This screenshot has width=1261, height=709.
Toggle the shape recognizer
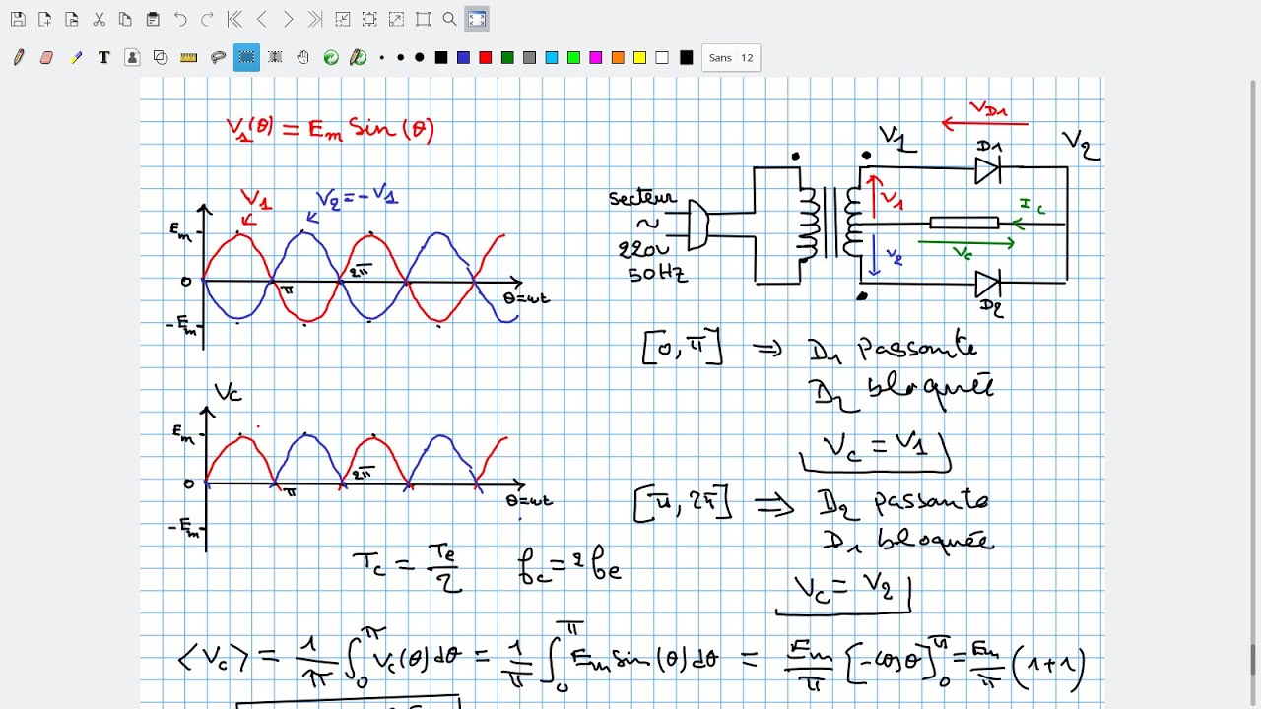[161, 58]
